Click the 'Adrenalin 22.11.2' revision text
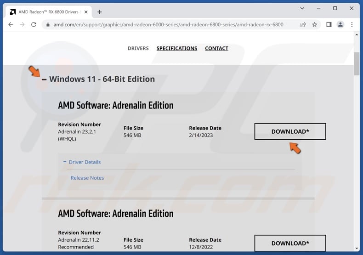 (79, 240)
